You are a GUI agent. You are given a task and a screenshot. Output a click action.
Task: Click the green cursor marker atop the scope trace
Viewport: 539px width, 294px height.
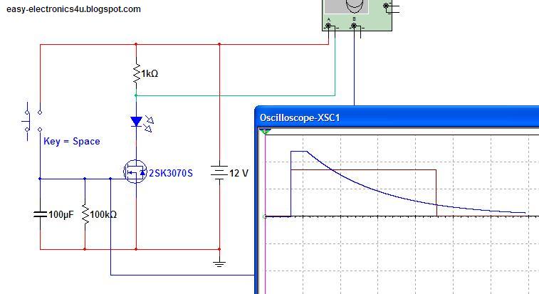(265, 132)
